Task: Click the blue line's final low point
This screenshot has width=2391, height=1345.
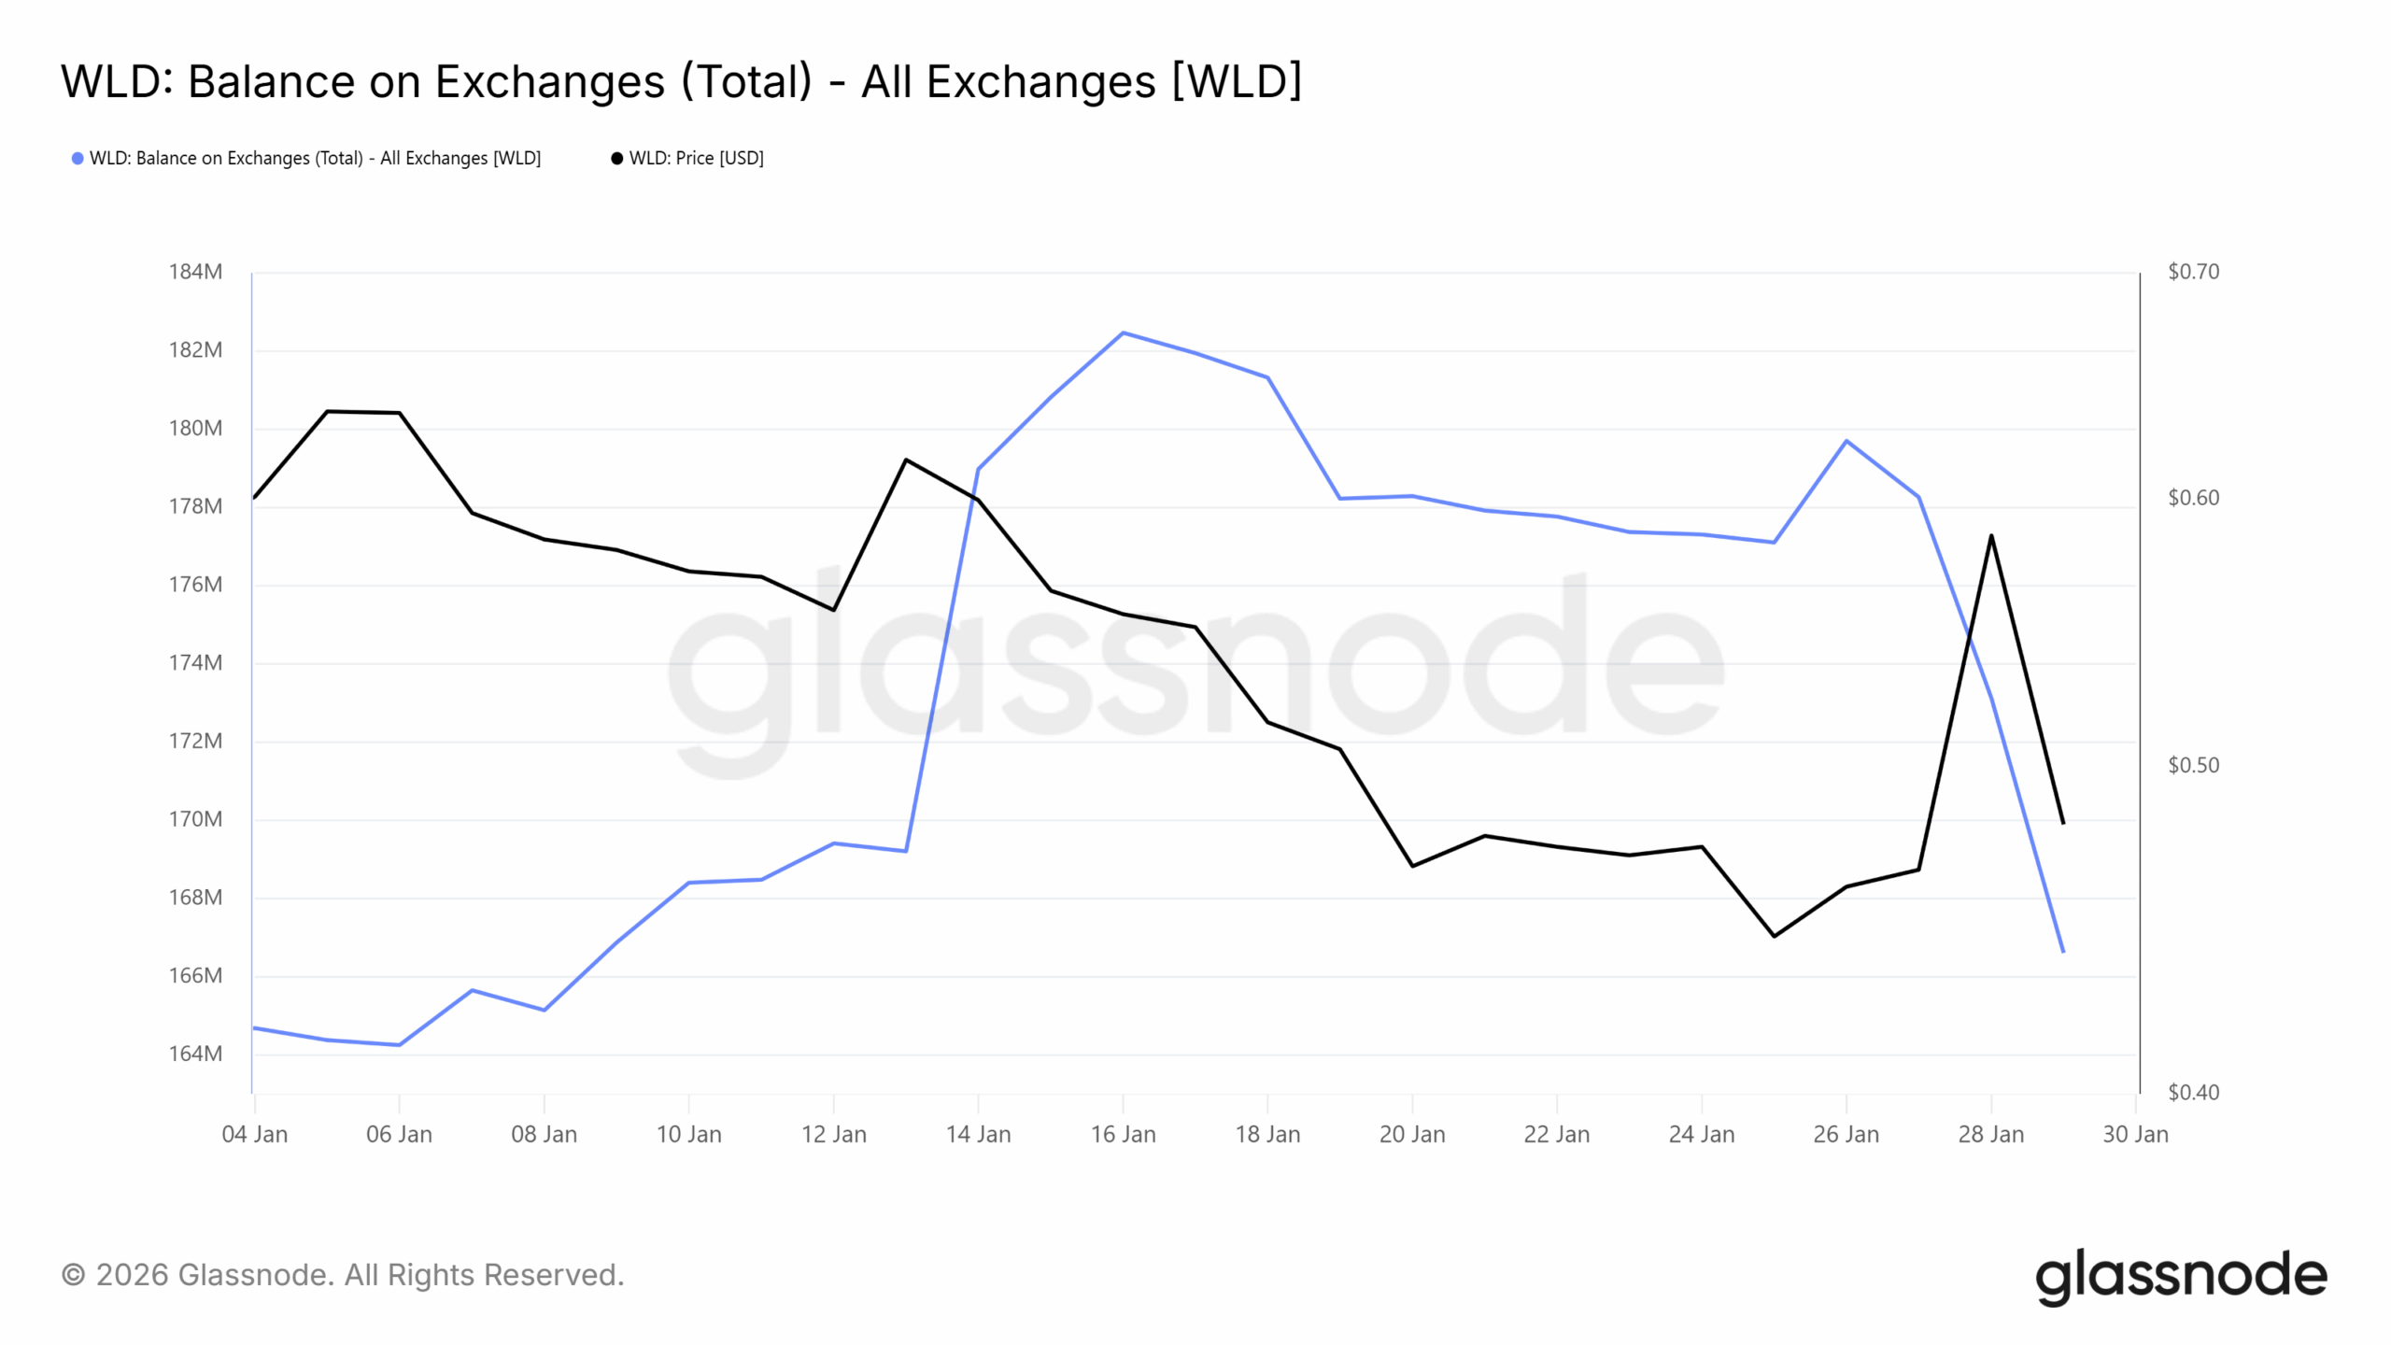Action: tap(2062, 952)
